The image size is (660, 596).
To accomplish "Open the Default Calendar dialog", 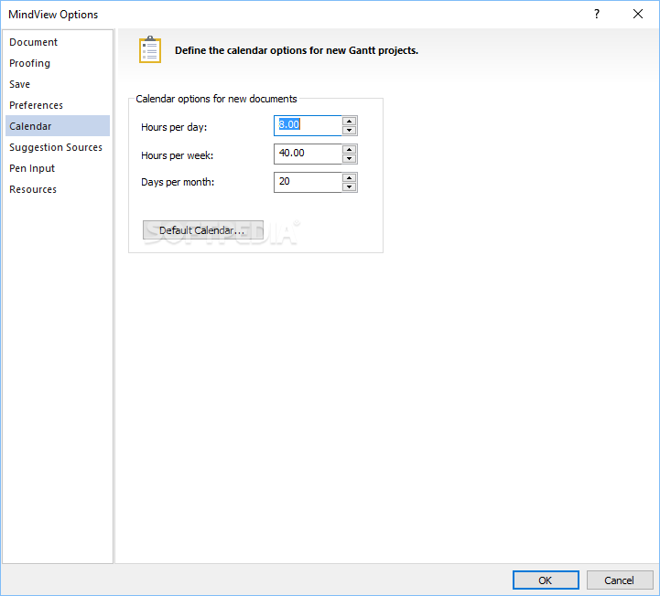I will [203, 230].
